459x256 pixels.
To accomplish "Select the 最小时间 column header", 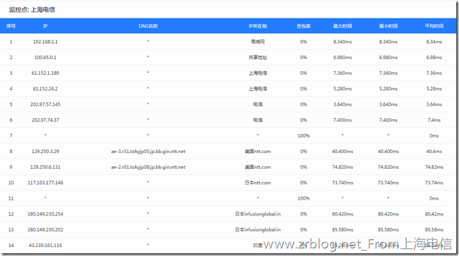I will (x=388, y=26).
